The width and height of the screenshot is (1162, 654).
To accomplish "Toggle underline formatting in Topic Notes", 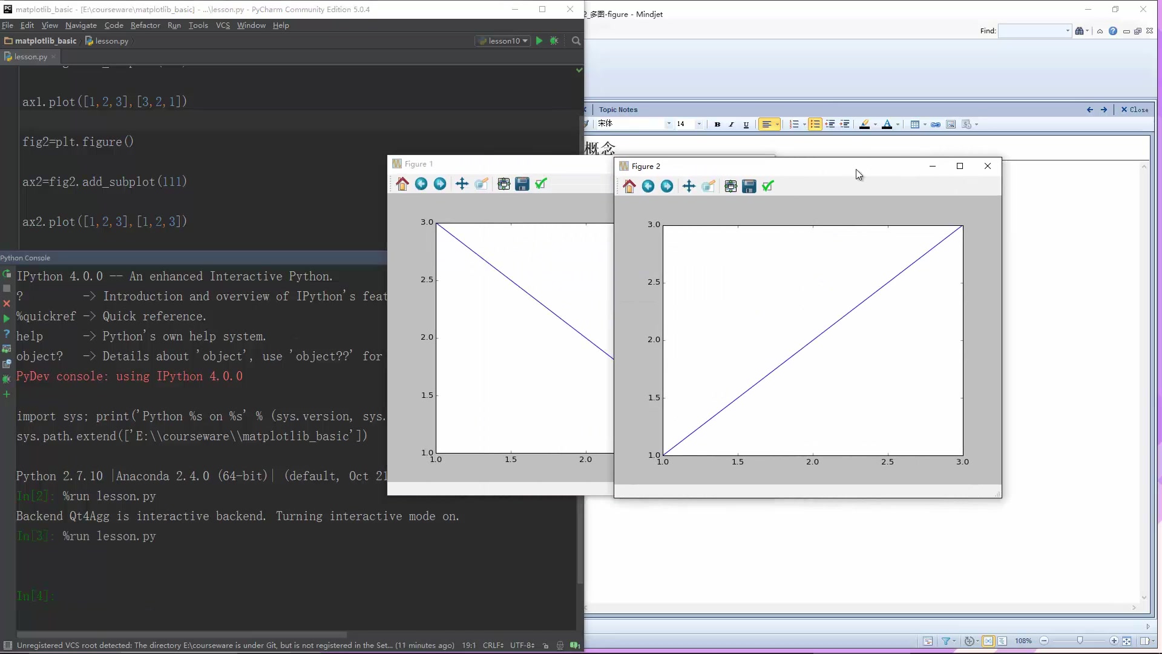I will [x=746, y=124].
